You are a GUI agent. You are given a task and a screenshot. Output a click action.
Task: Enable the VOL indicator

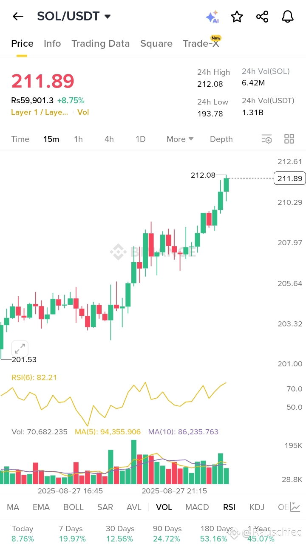[x=164, y=507]
